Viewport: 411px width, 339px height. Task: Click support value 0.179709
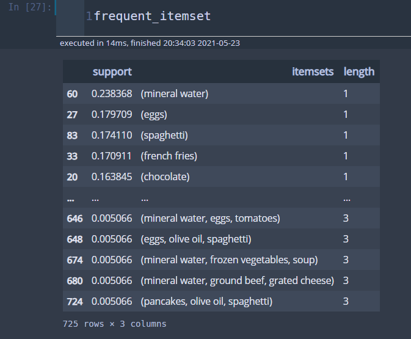[x=112, y=114]
